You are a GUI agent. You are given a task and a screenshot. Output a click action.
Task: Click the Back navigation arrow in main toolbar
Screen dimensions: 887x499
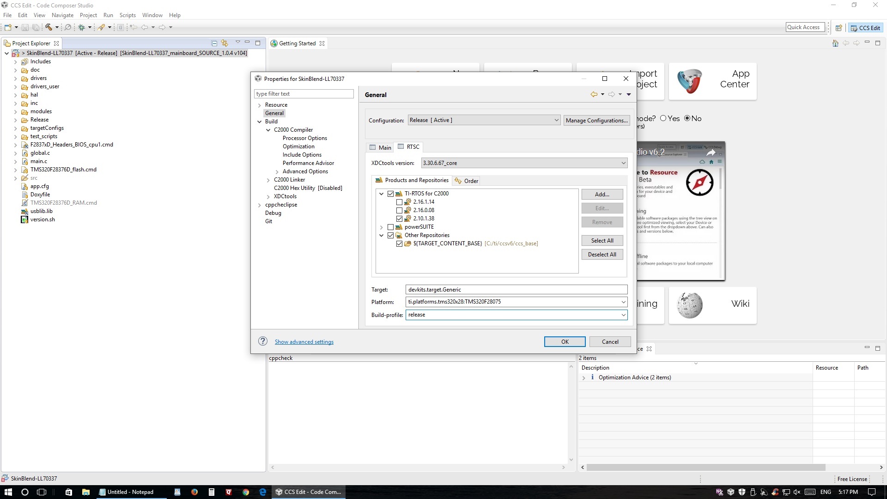(145, 27)
